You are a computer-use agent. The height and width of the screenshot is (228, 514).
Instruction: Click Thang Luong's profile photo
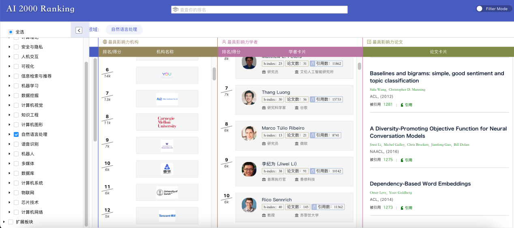249,98
